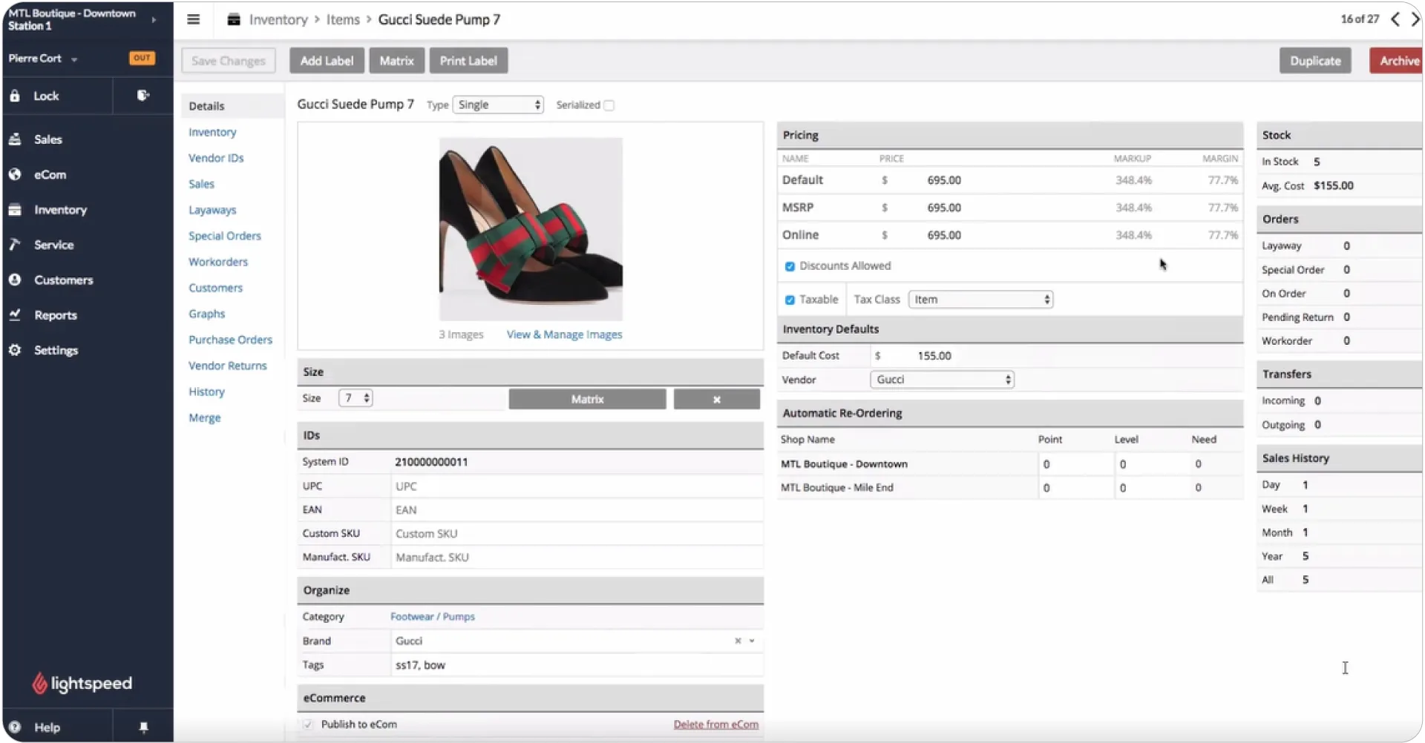Open the Vendor IDs tab
Image resolution: width=1425 pixels, height=743 pixels.
tap(216, 158)
